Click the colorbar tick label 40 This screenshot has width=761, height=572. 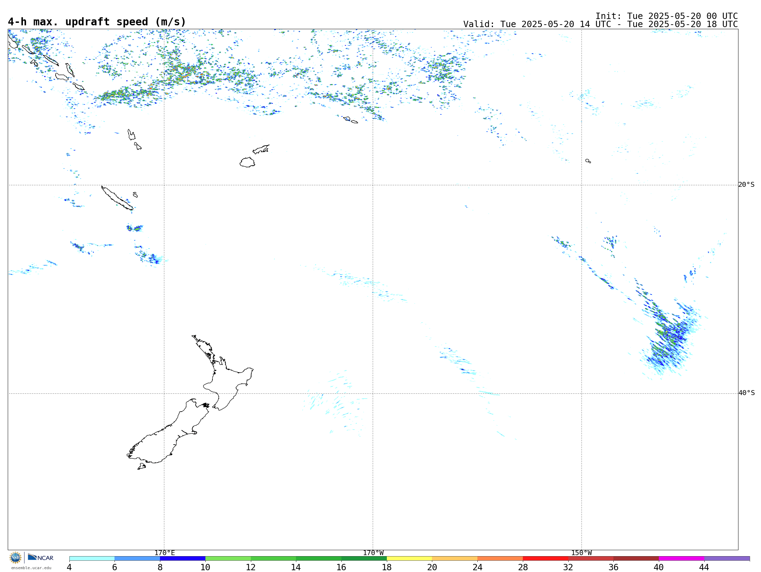[x=659, y=567]
